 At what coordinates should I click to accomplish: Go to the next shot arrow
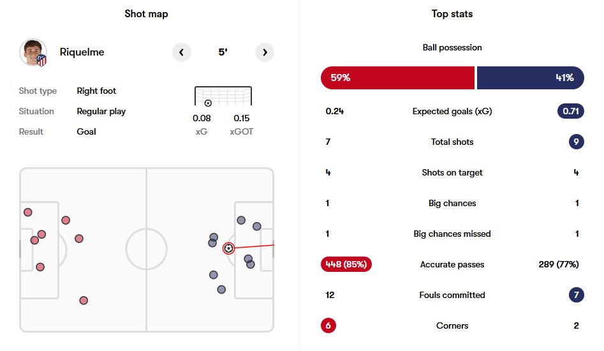(265, 52)
